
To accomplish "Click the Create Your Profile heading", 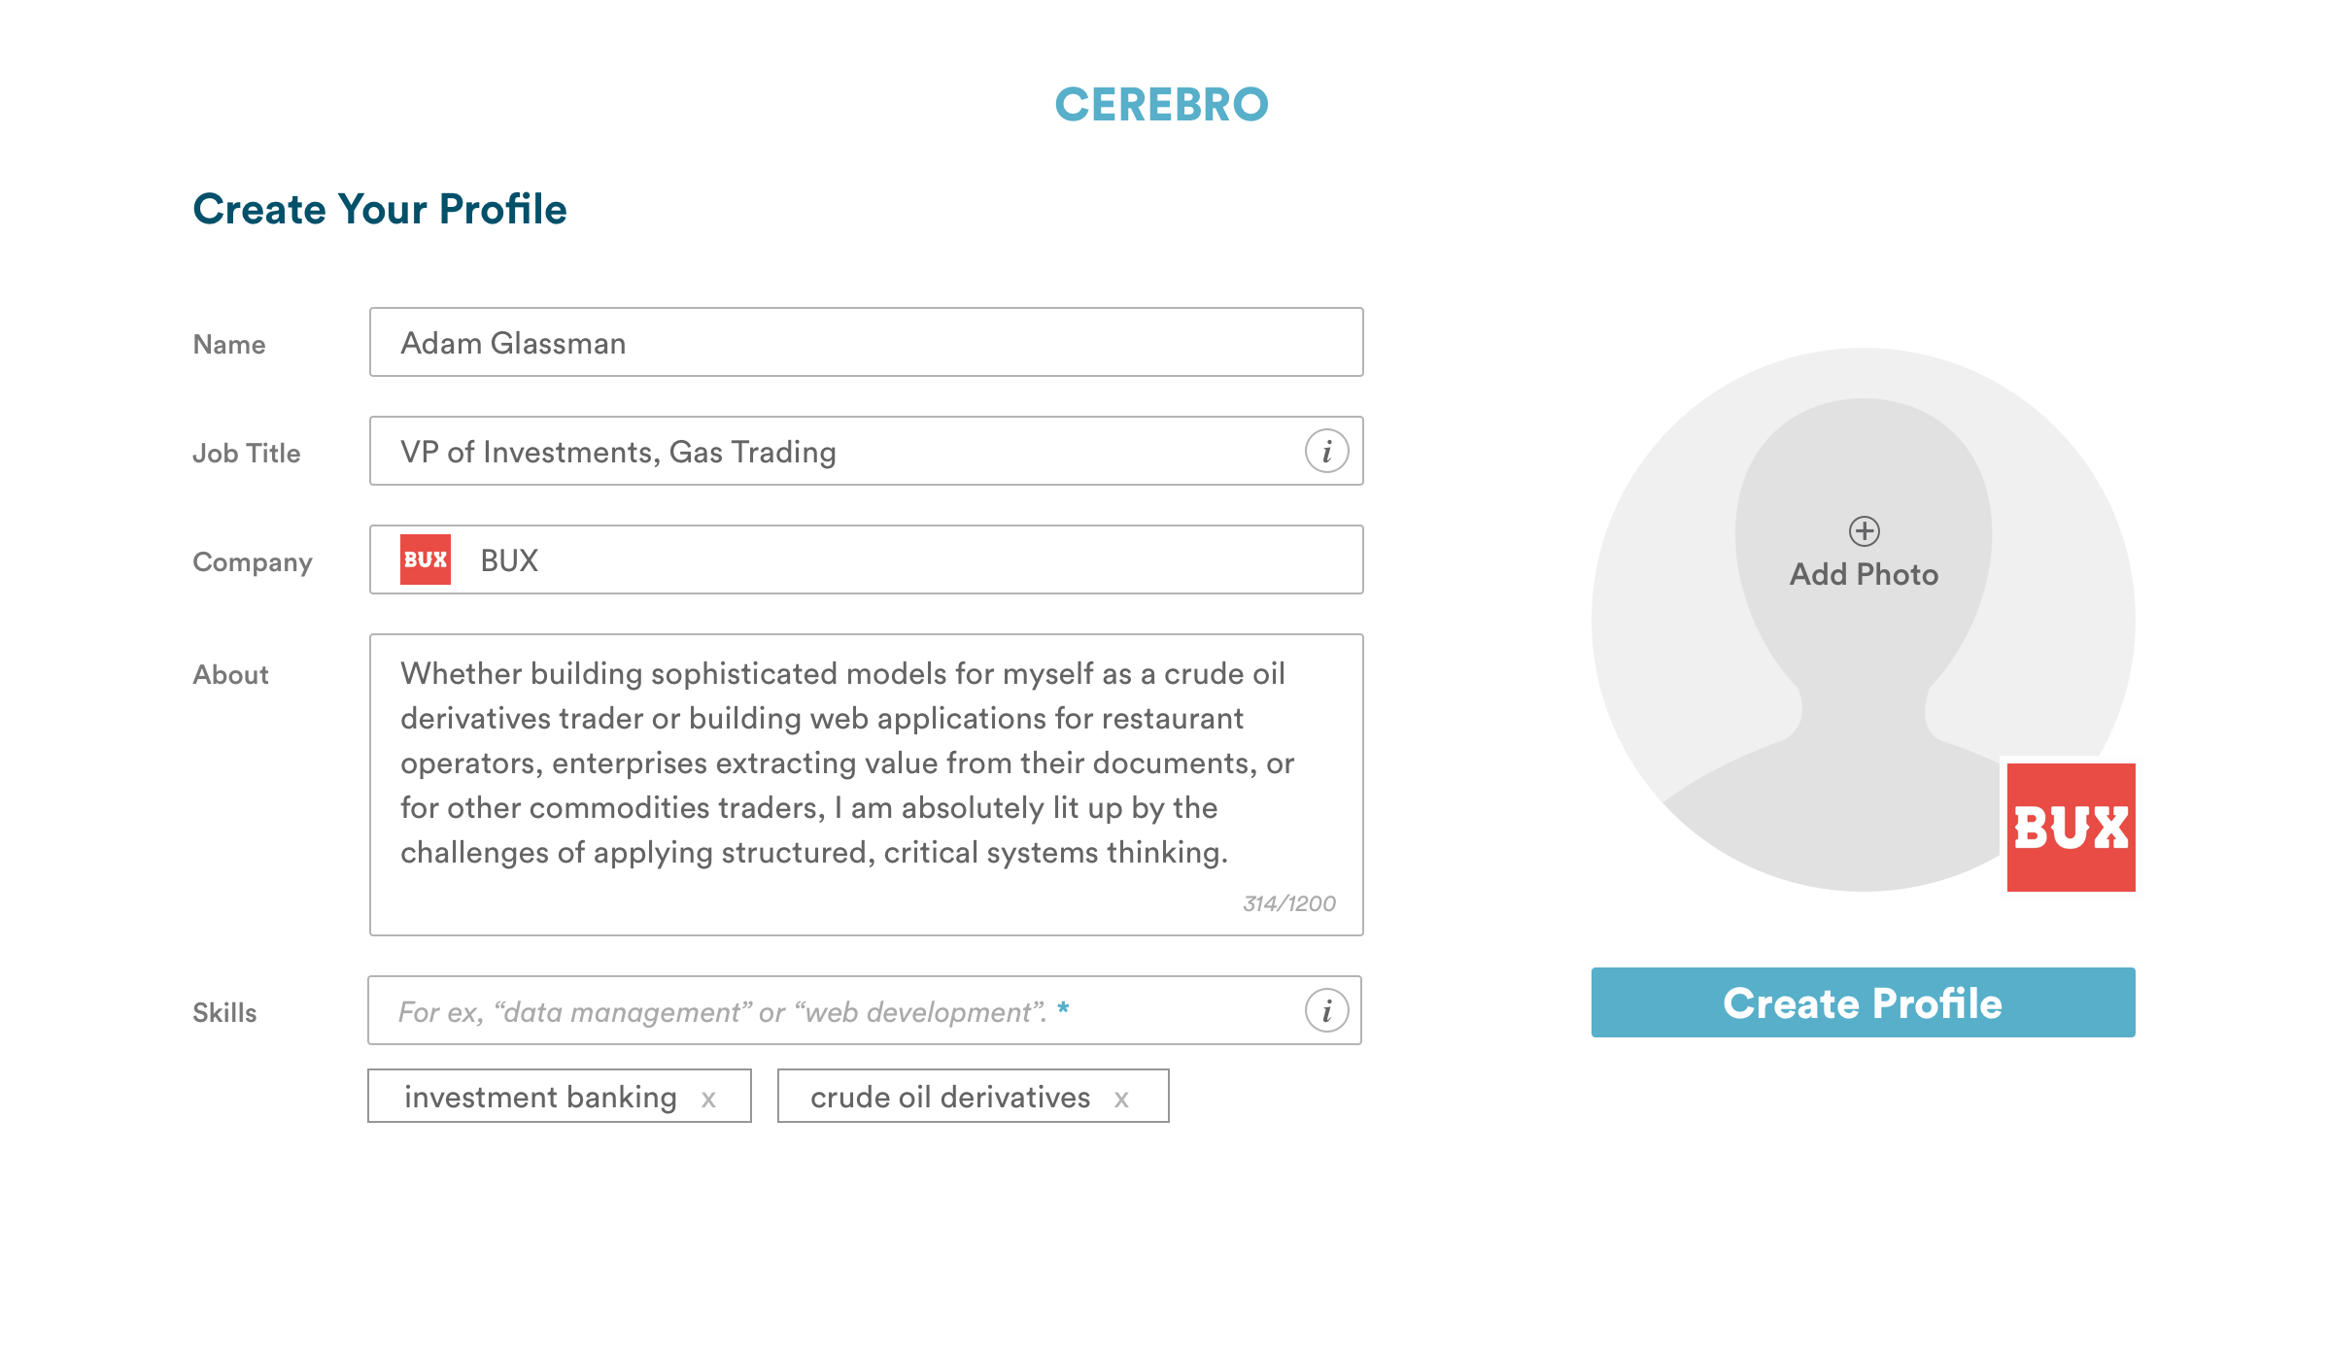I will pyautogui.click(x=380, y=209).
